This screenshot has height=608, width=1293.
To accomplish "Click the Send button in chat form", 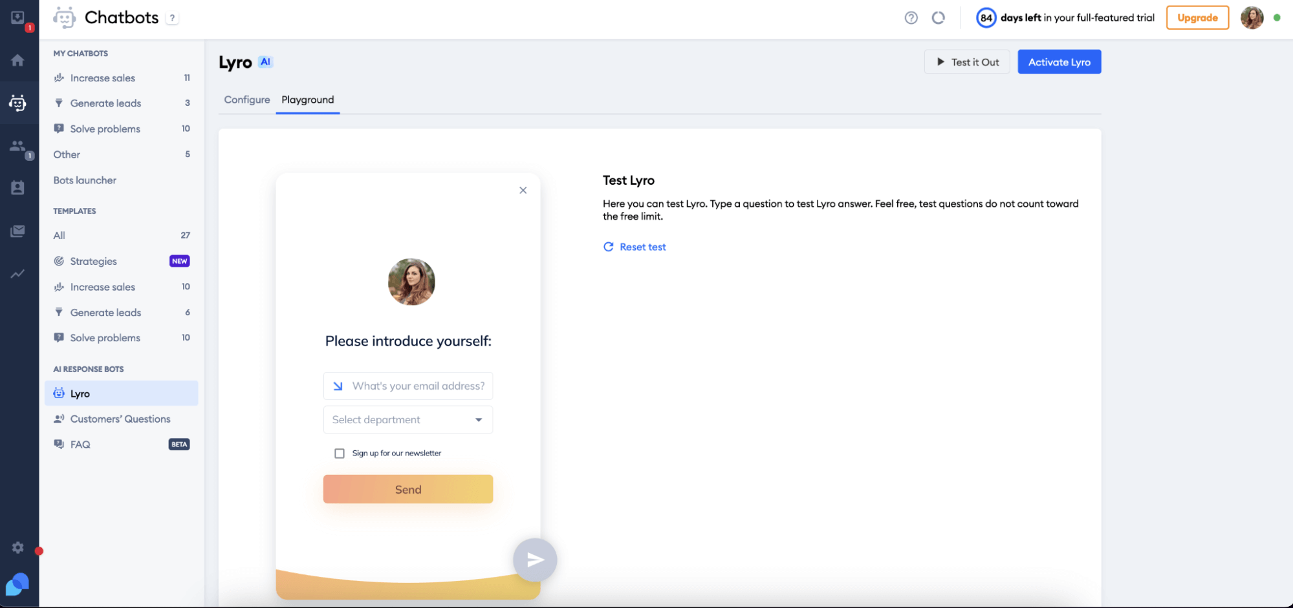I will click(x=408, y=490).
